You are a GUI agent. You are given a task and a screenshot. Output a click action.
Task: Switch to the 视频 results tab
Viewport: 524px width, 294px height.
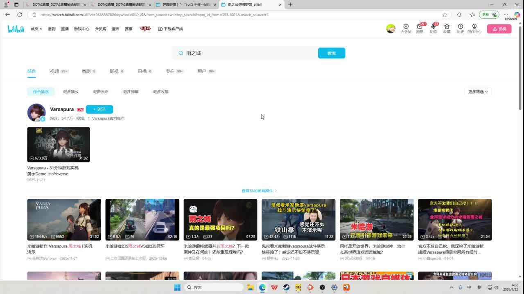pyautogui.click(x=54, y=71)
